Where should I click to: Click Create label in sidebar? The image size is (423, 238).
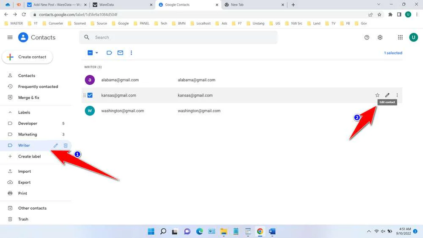[x=29, y=157]
